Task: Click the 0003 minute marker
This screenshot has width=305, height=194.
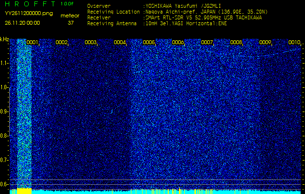Action: pos(91,42)
